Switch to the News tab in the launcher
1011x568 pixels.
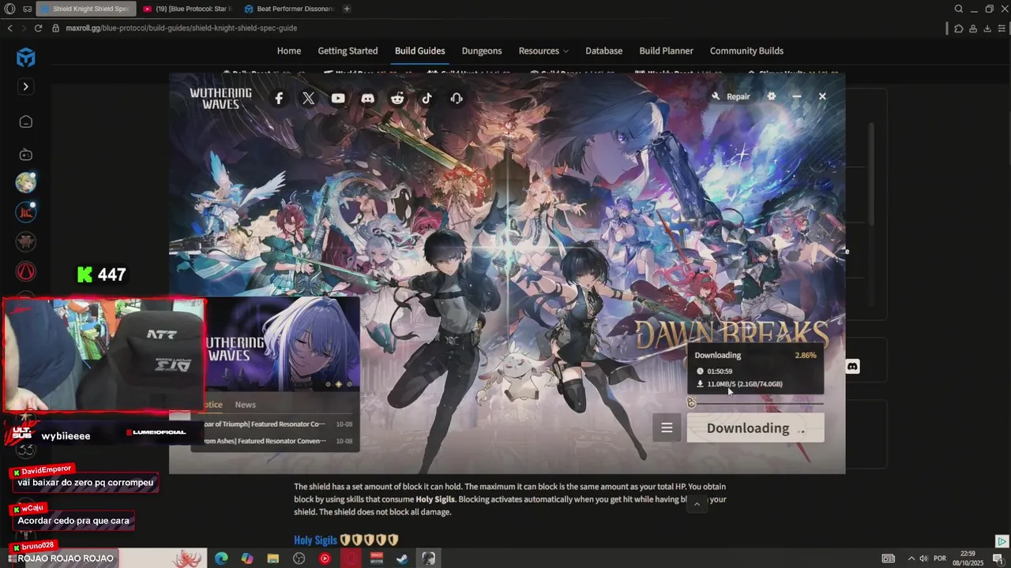tap(245, 404)
